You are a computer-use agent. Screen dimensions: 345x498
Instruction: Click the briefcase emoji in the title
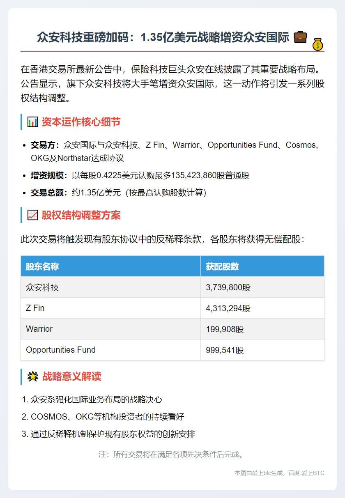(x=300, y=37)
